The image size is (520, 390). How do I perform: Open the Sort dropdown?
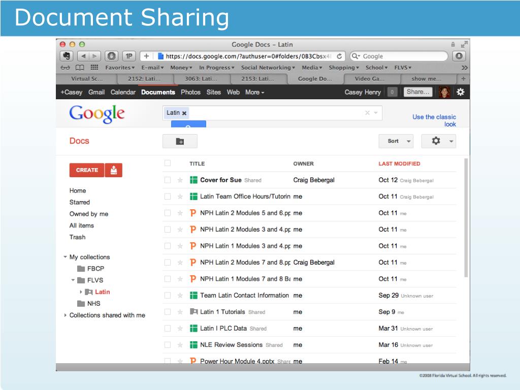[x=396, y=141]
